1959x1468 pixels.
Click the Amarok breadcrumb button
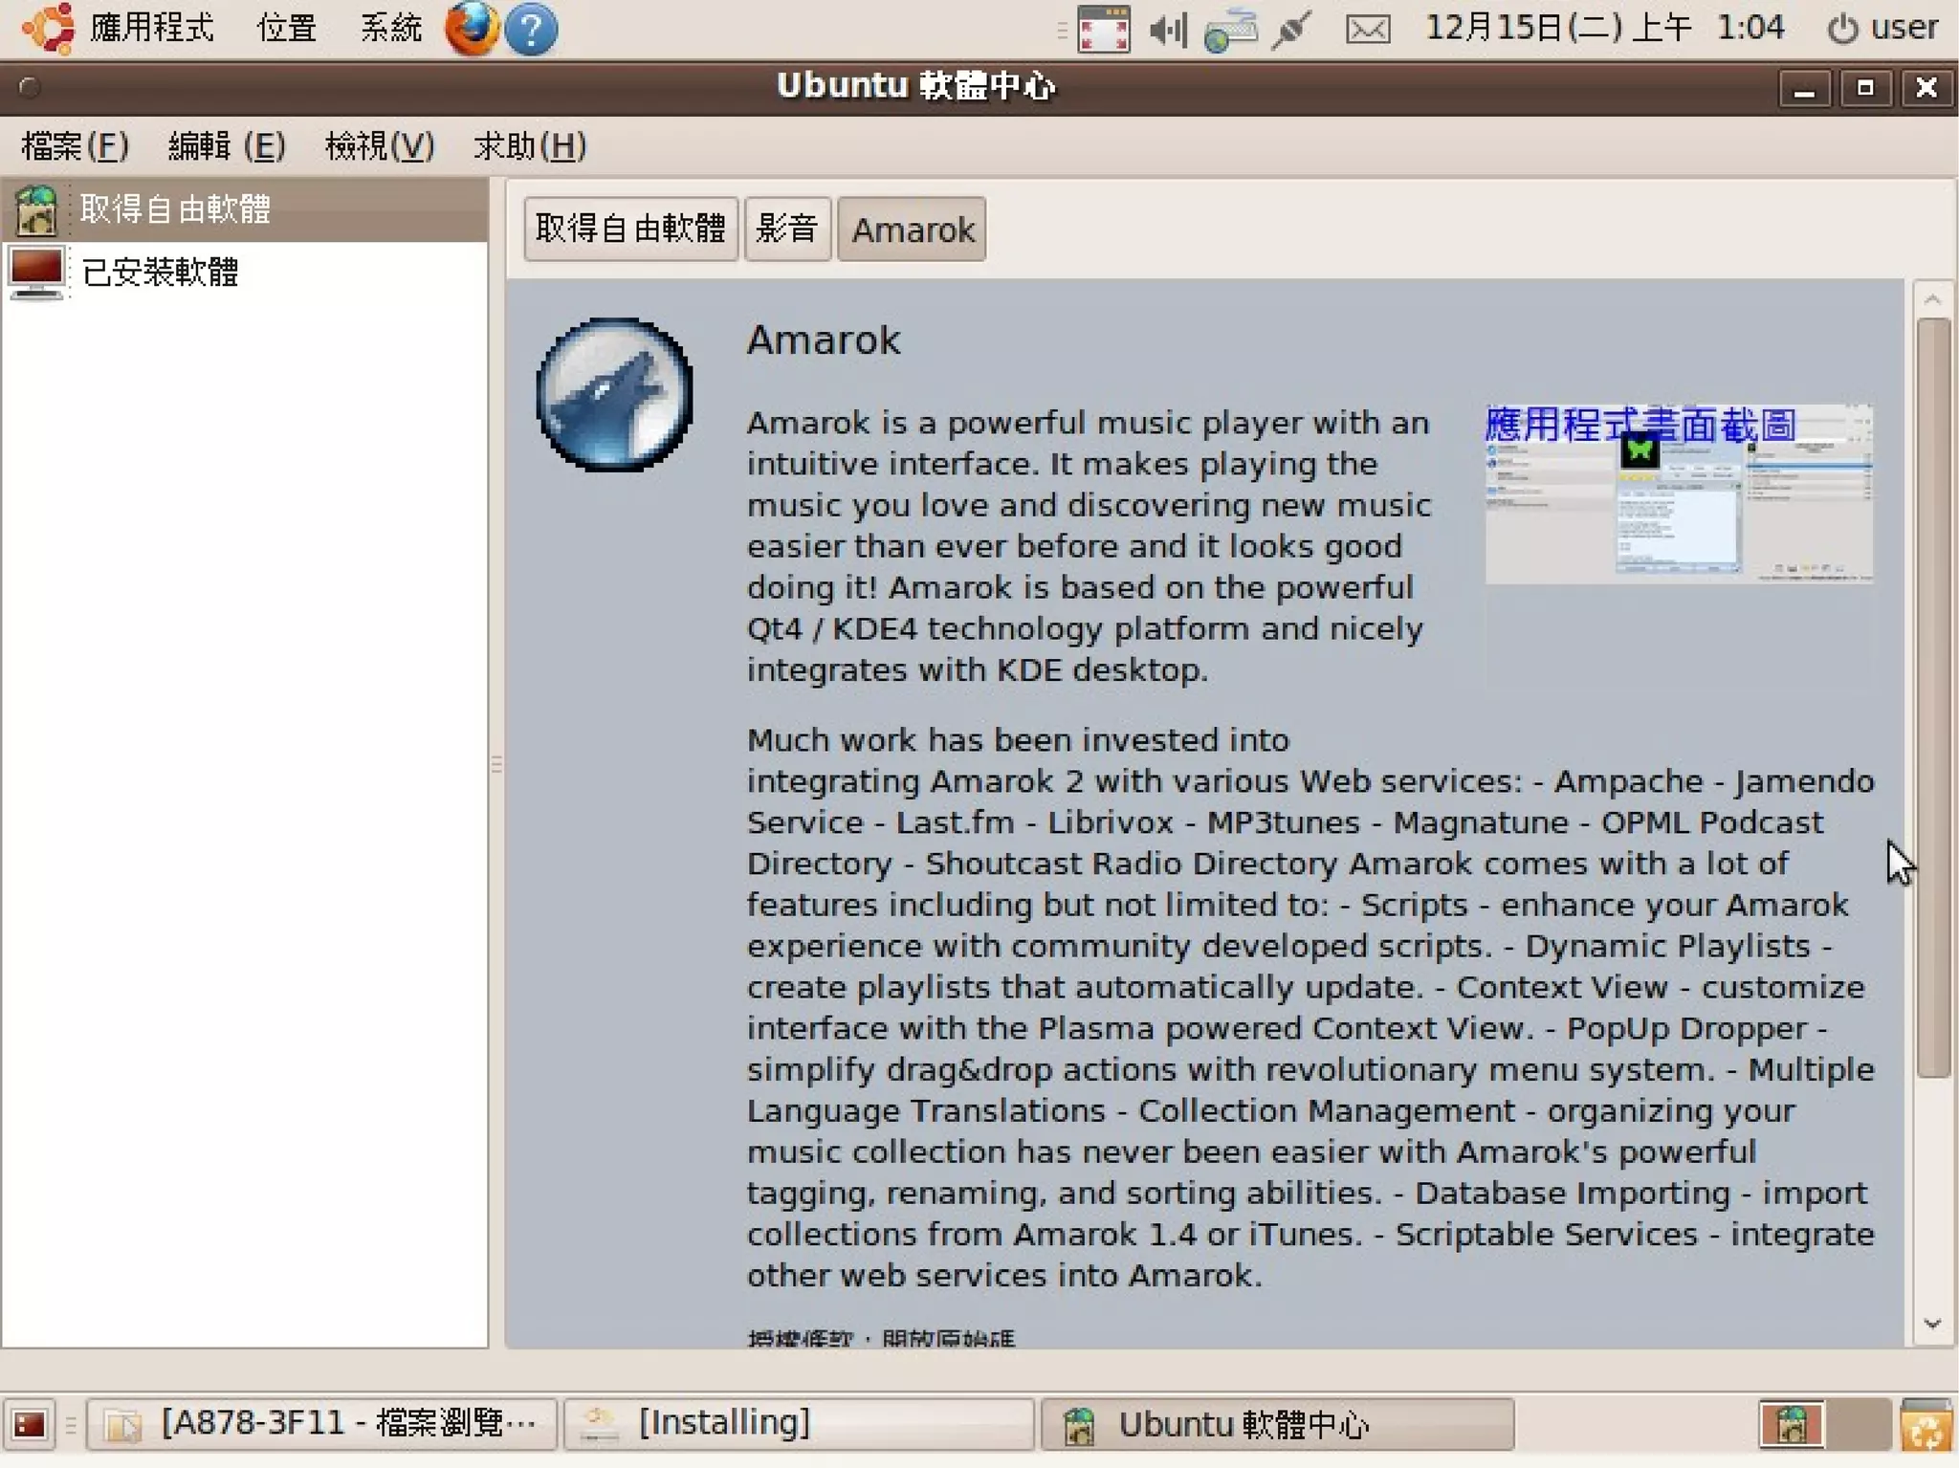(913, 229)
